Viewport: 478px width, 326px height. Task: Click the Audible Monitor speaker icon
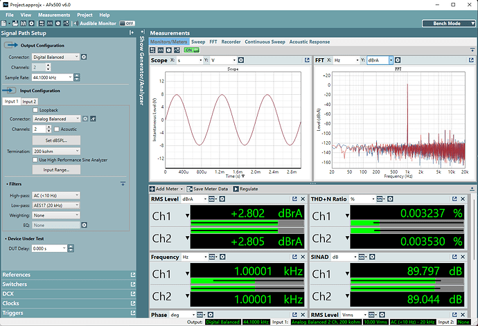click(x=76, y=24)
